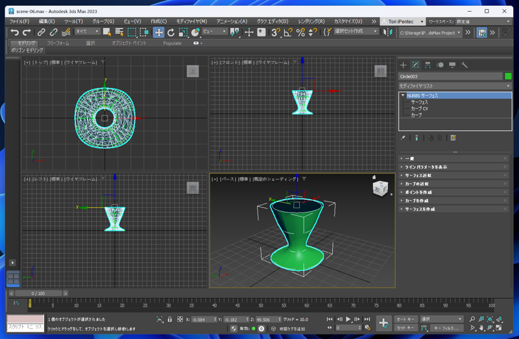
Task: Toggle the 3D Snaps button
Action: tap(275, 32)
